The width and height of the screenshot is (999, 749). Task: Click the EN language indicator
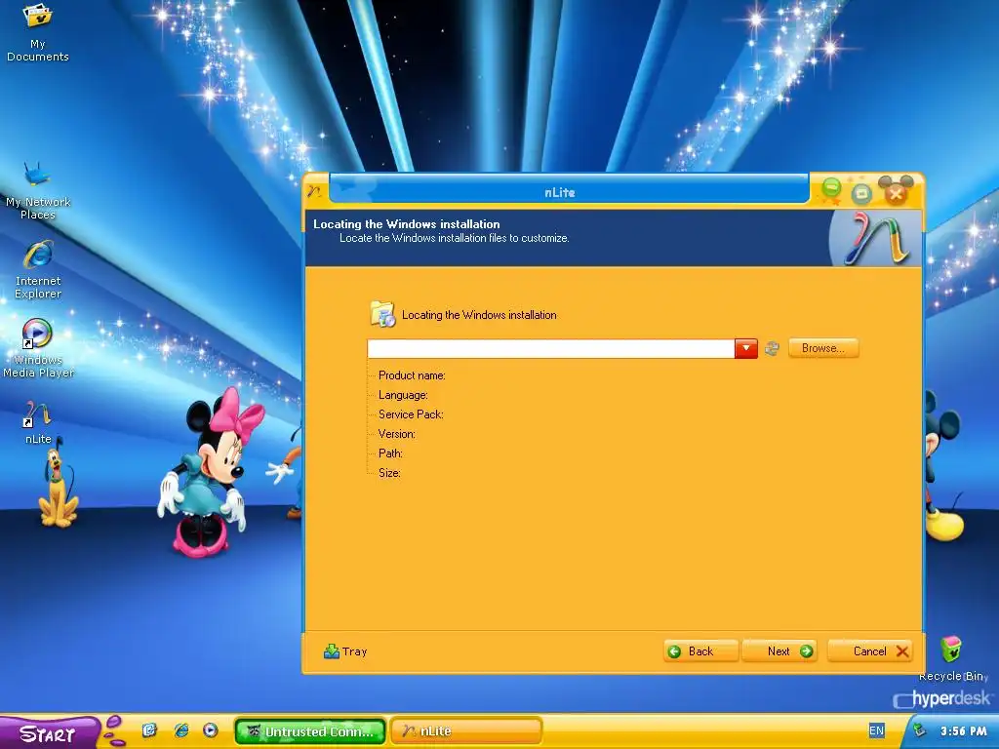pyautogui.click(x=877, y=730)
